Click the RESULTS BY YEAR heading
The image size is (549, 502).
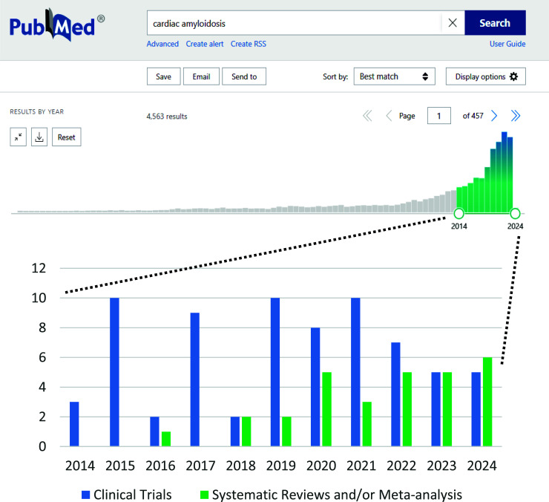[37, 112]
